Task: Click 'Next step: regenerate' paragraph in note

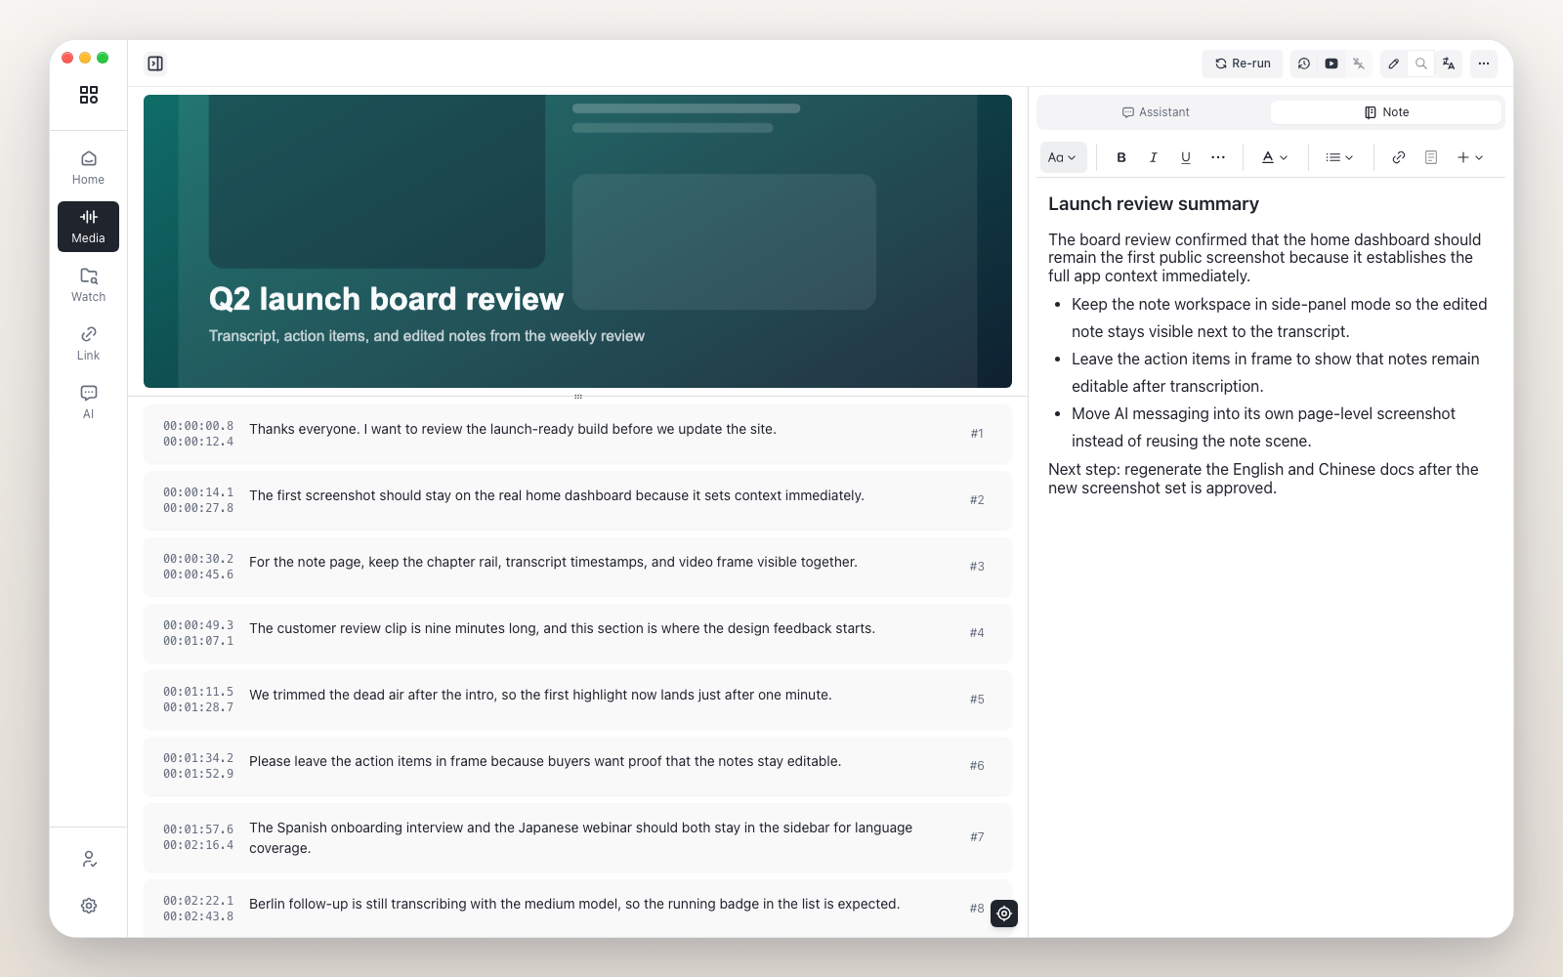Action: click(1263, 479)
